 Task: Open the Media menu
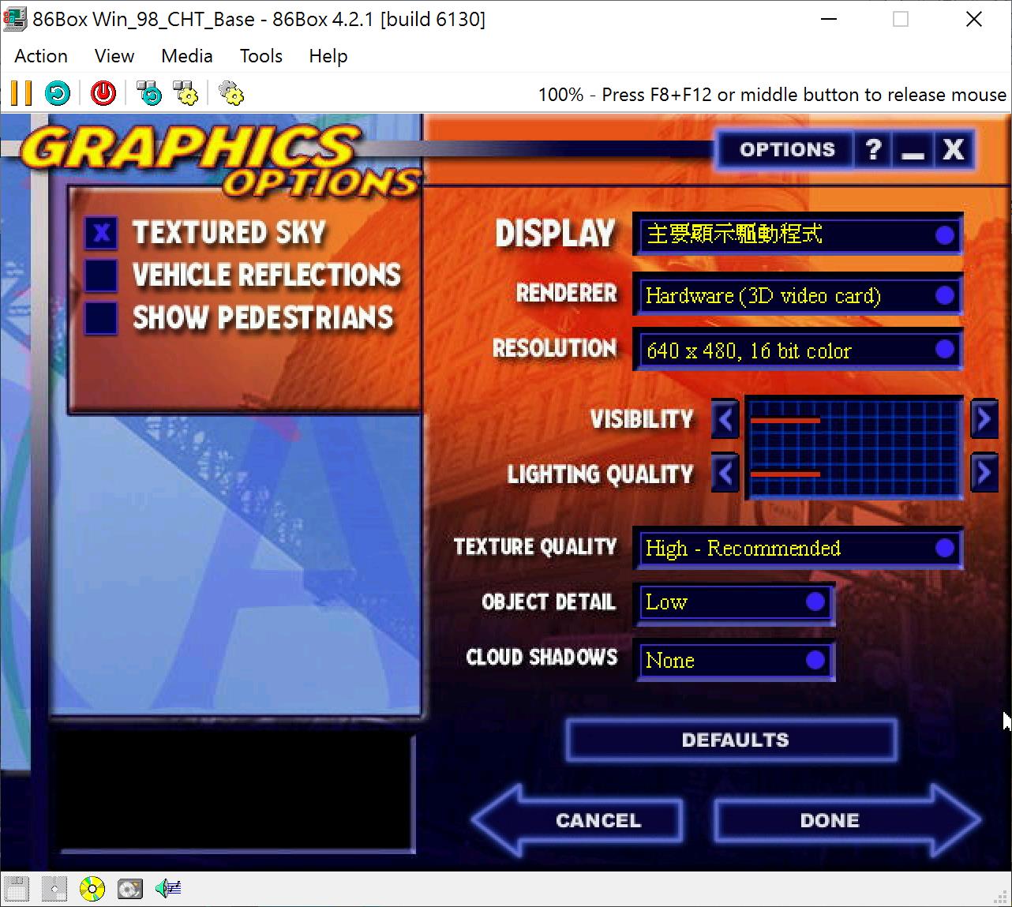click(x=187, y=56)
